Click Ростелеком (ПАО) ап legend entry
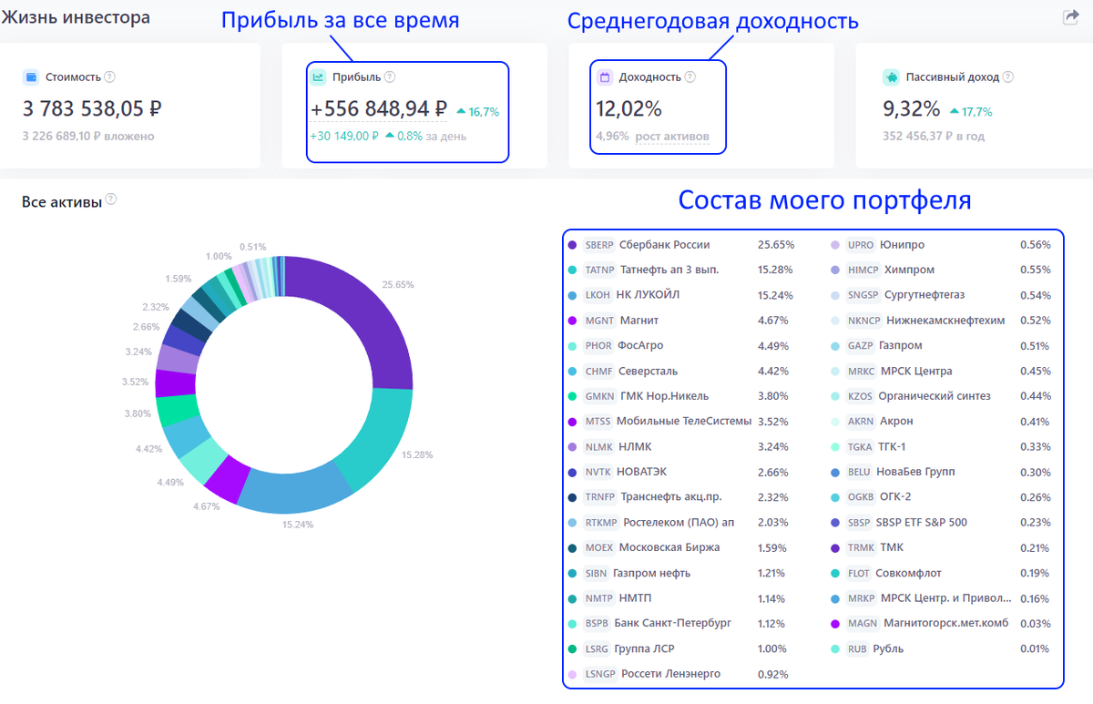1093x704 pixels. (x=679, y=523)
